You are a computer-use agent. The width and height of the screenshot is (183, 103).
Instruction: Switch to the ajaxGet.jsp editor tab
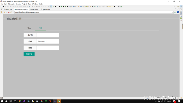tap(46, 9)
